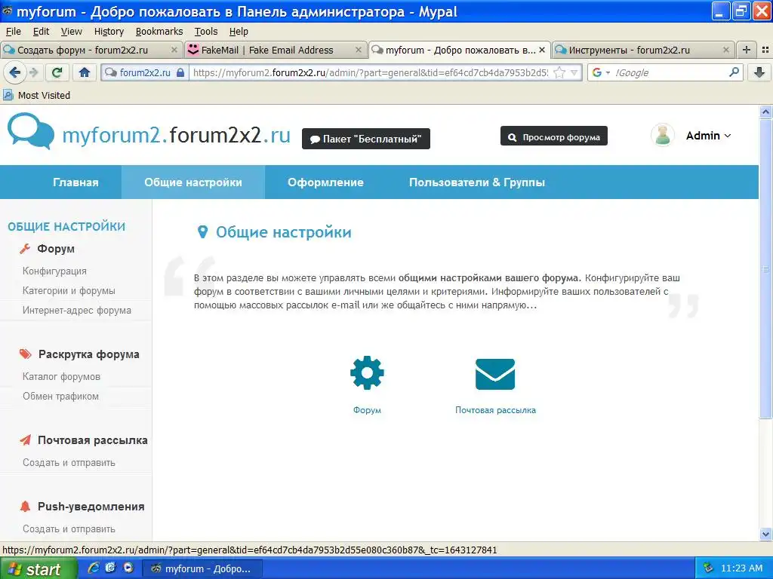Click the system tray network icon

click(708, 568)
